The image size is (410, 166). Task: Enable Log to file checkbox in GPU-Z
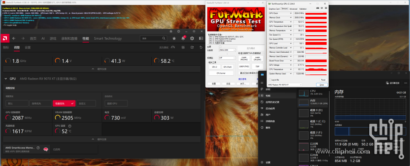click(x=270, y=80)
